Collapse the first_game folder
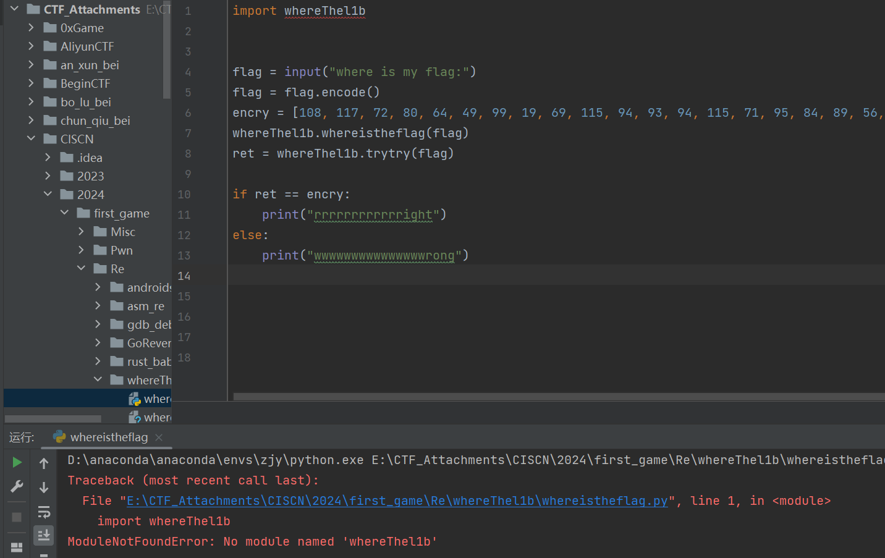Image resolution: width=885 pixels, height=558 pixels. tap(65, 213)
